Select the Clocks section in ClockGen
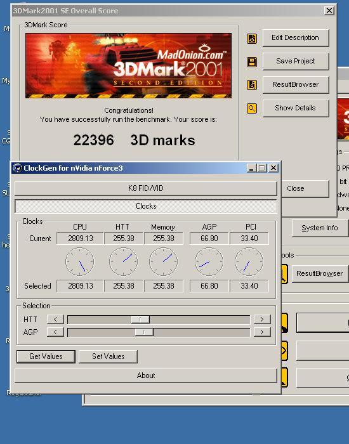 coord(145,206)
